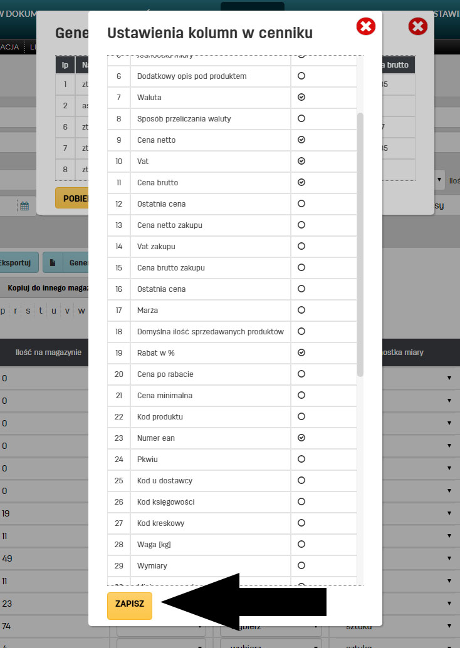
Task: Click the document icon on the Generuj button
Action: [x=53, y=263]
